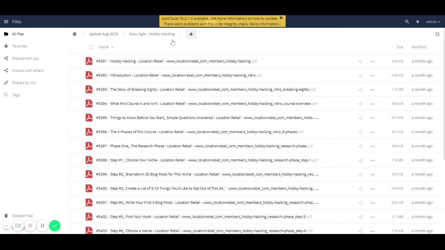This screenshot has height=250, width=445.
Task: Open more actions for file #5392
Action: (x=373, y=75)
